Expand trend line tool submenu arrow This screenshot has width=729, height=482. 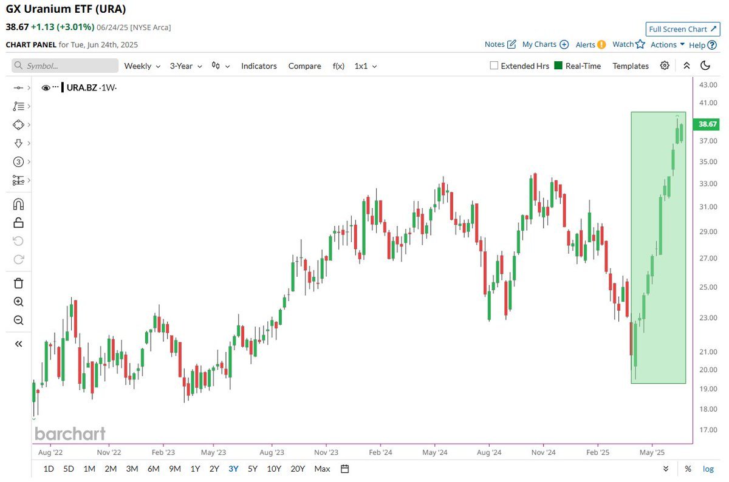point(29,89)
